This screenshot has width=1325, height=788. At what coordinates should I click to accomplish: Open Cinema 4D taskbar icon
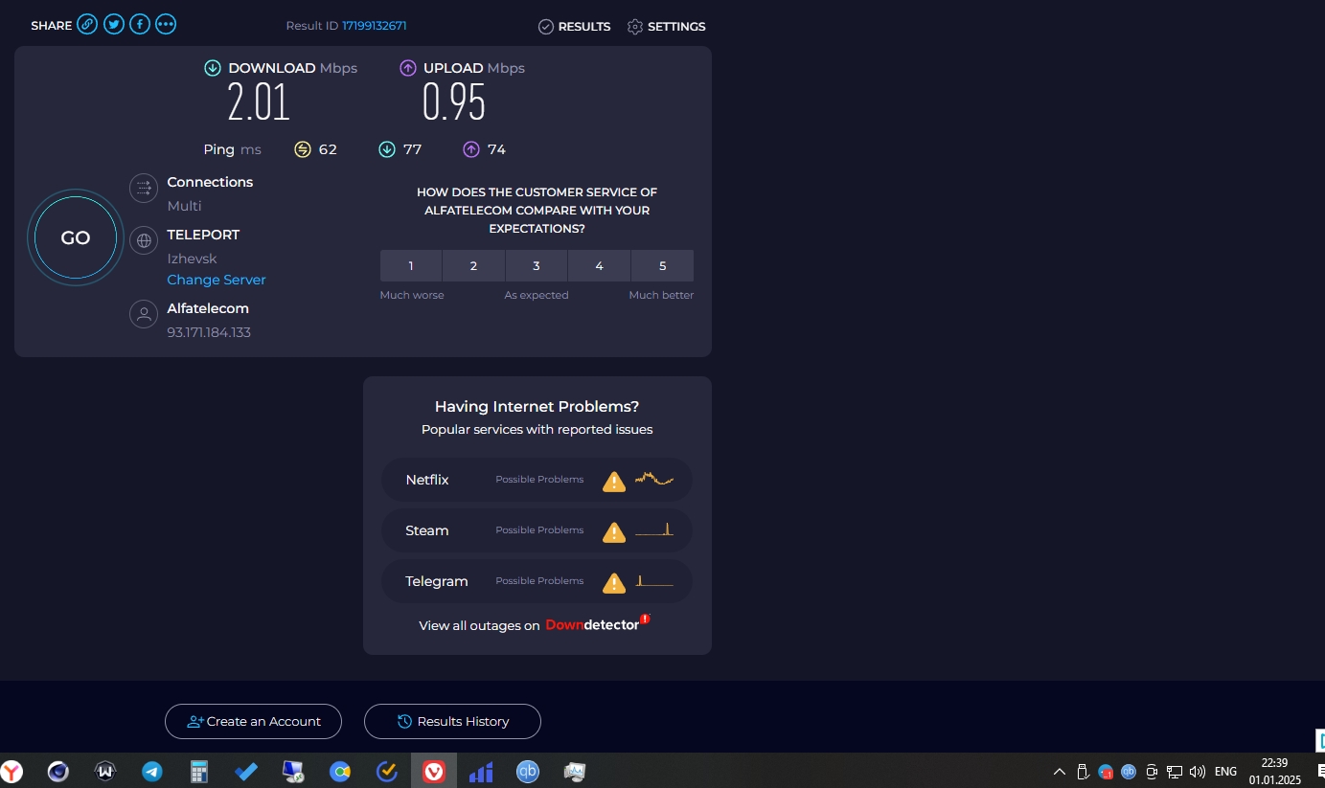58,771
